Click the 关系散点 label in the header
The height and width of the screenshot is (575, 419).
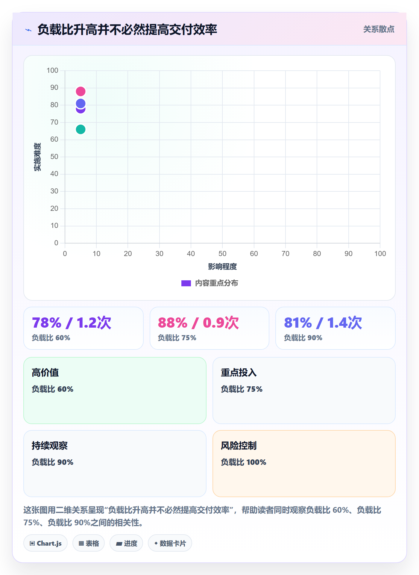(x=379, y=29)
